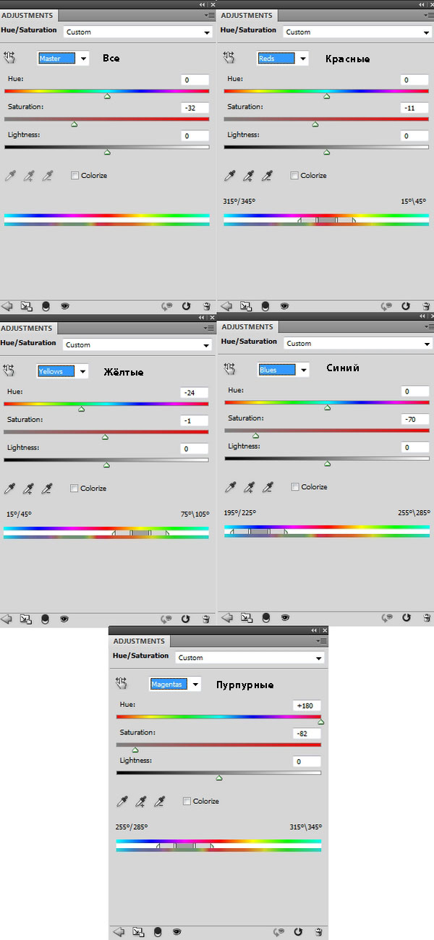This screenshot has width=434, height=940.
Task: Click back arrow at bottom of Master panel
Action: click(x=7, y=306)
